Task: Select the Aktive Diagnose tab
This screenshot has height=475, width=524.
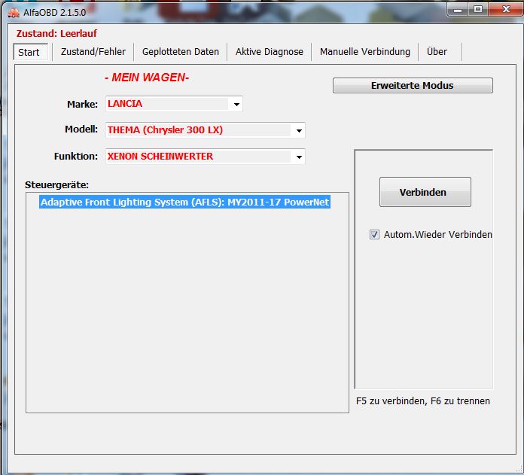Action: click(269, 52)
